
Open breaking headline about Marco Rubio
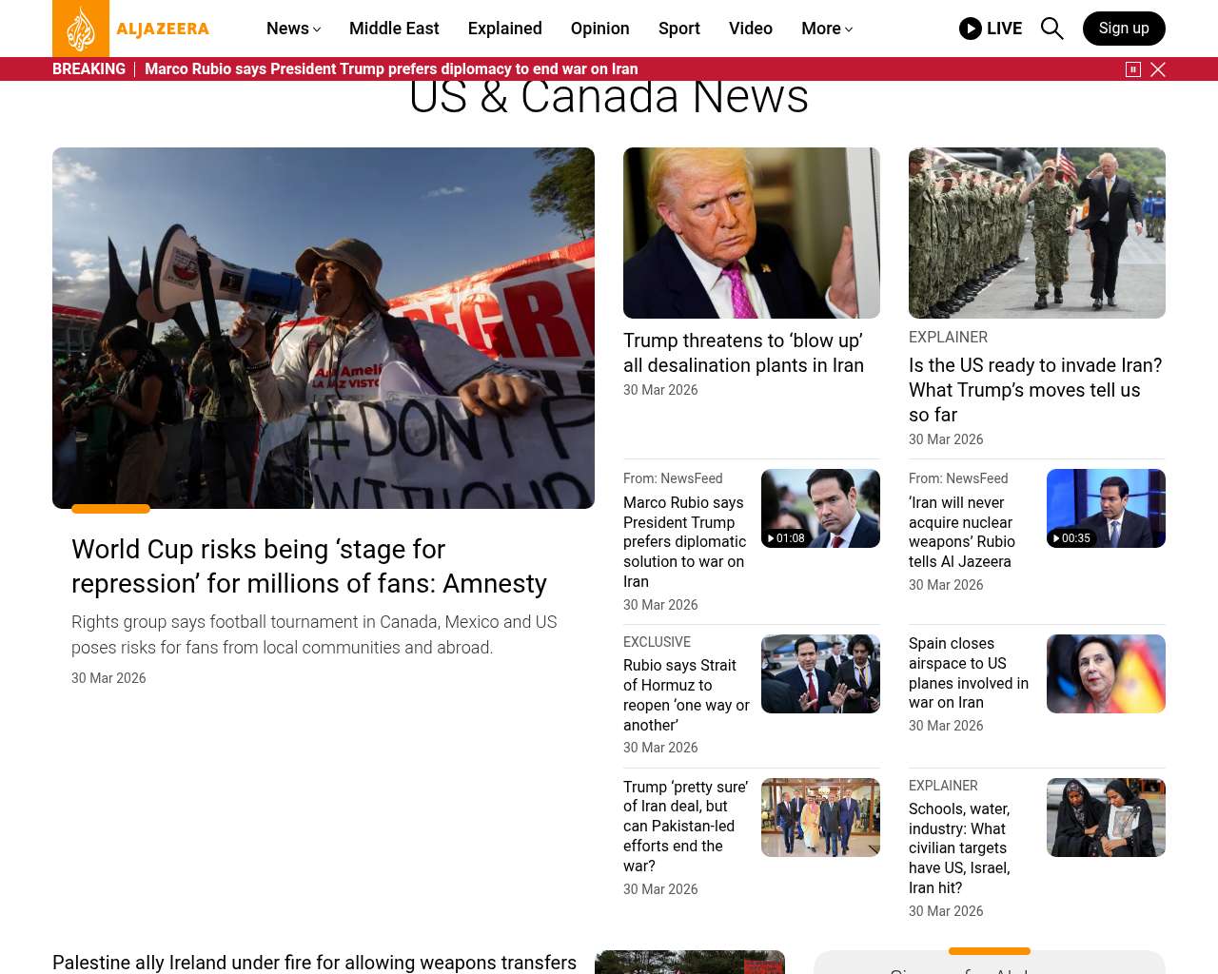coord(391,69)
